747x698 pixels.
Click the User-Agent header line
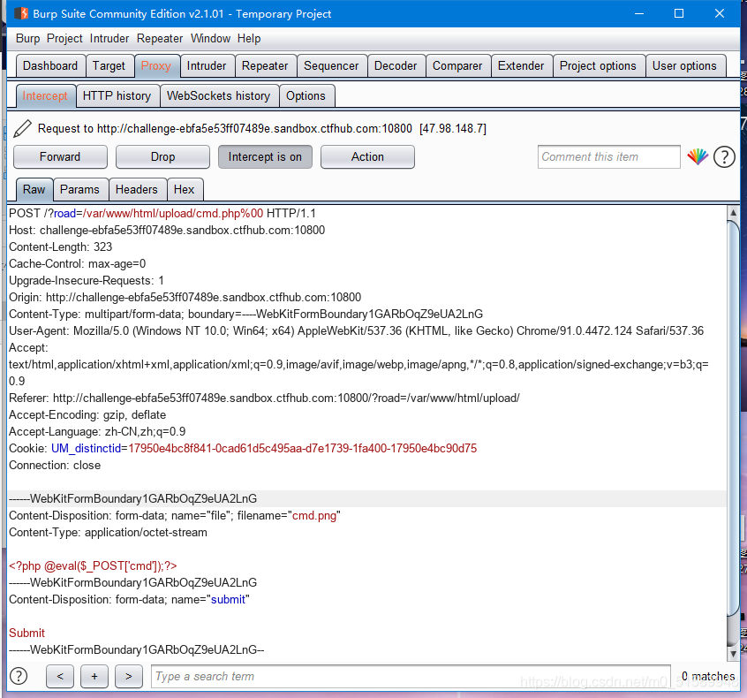(x=357, y=330)
